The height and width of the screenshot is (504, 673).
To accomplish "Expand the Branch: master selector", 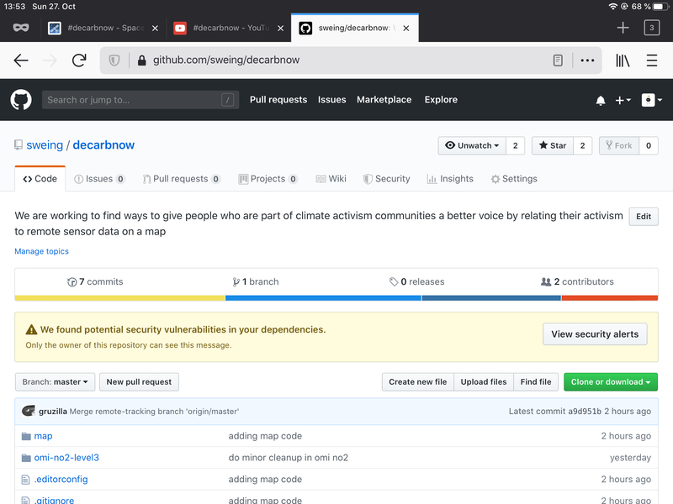I will [55, 382].
